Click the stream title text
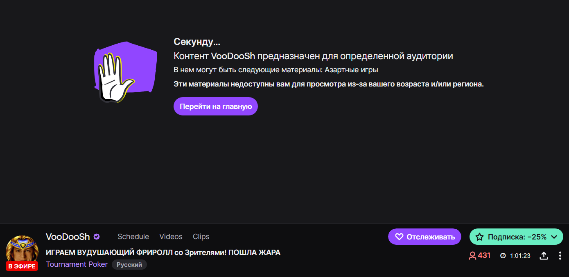 point(163,253)
